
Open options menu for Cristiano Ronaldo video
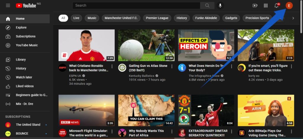click(x=112, y=66)
